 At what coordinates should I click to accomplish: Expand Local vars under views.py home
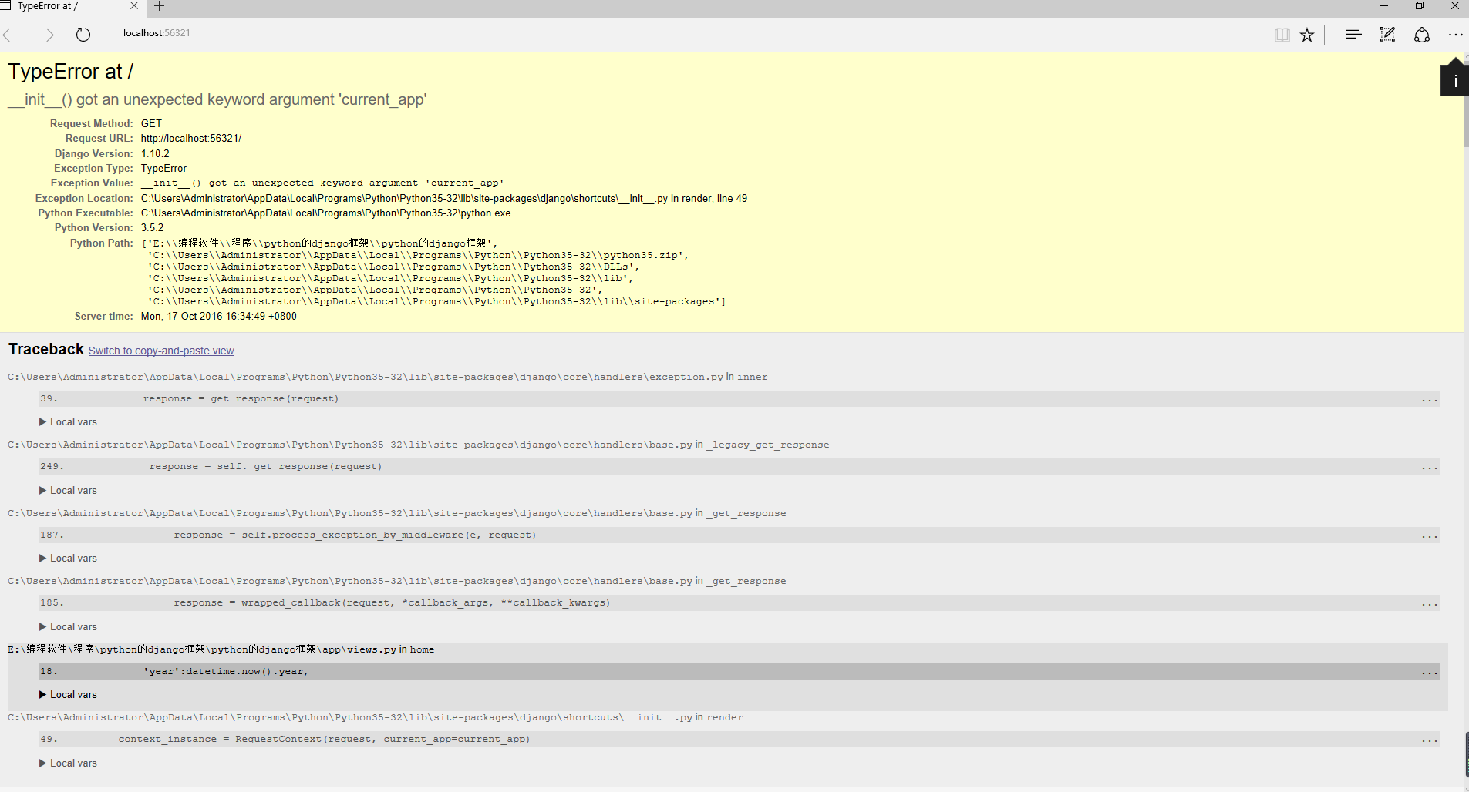pyautogui.click(x=68, y=695)
